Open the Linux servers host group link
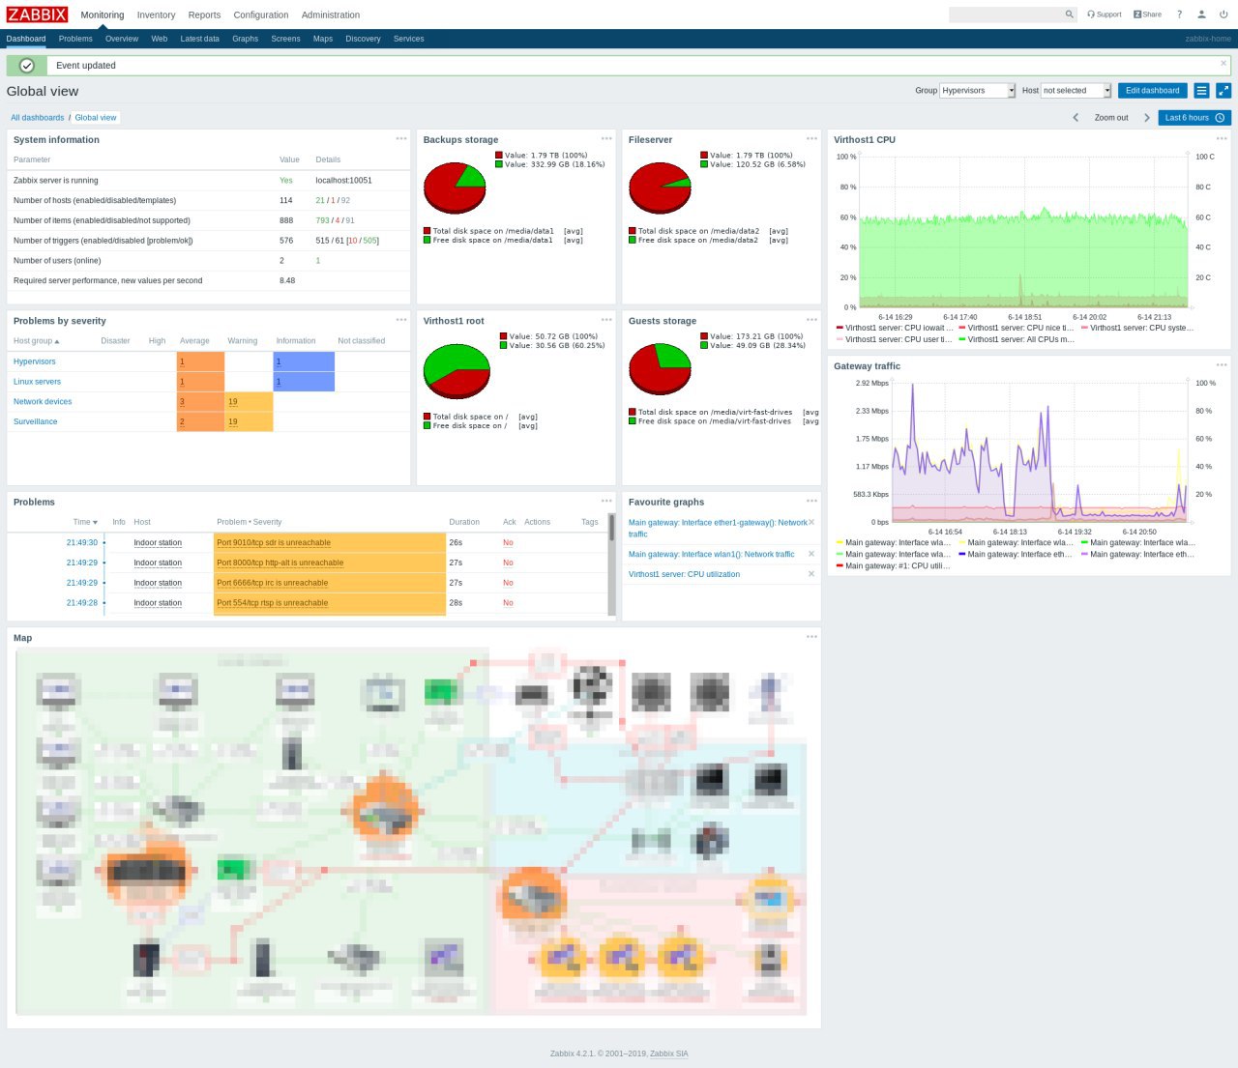Viewport: 1238px width, 1068px height. click(37, 382)
